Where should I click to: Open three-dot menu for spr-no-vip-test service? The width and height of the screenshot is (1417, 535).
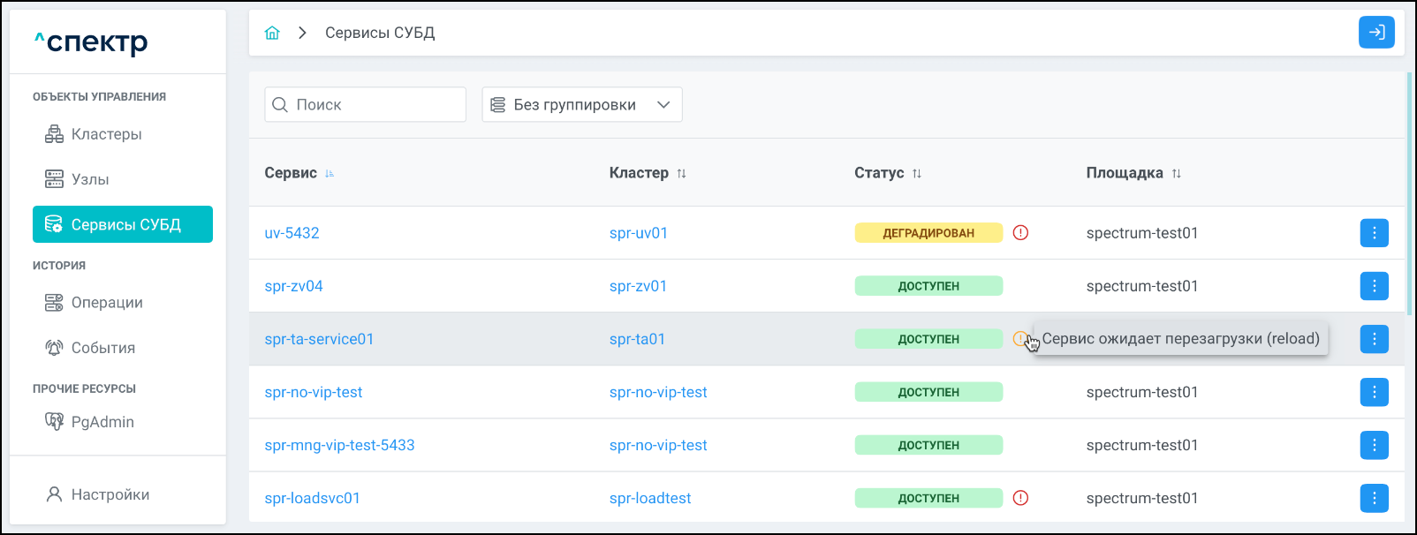tap(1374, 392)
